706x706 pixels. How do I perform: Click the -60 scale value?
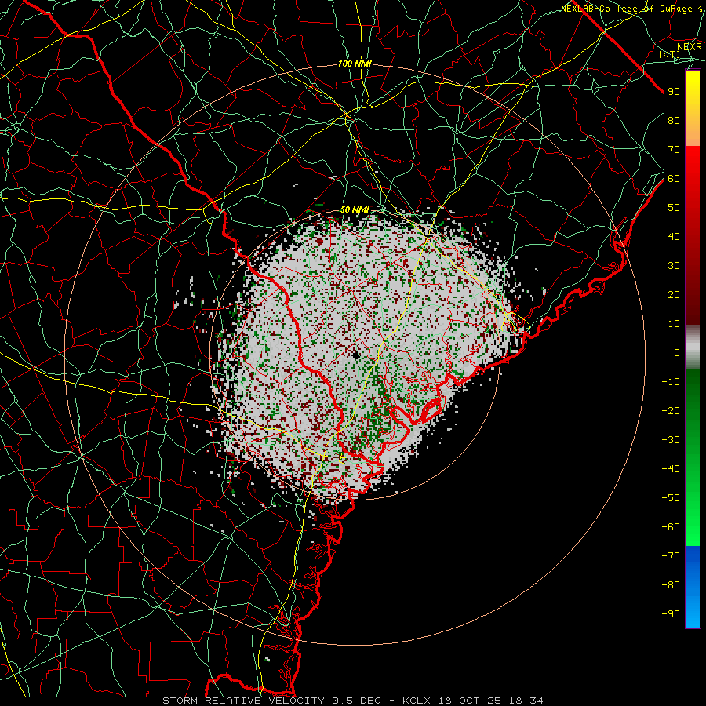(x=671, y=527)
